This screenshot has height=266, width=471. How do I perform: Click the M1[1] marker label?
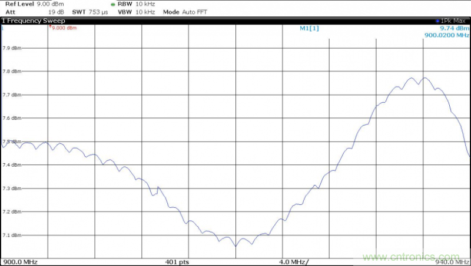(x=310, y=28)
